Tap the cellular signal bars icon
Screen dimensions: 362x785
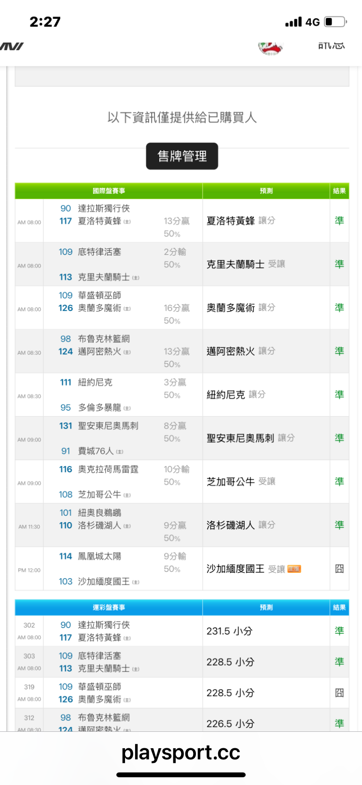pos(293,22)
